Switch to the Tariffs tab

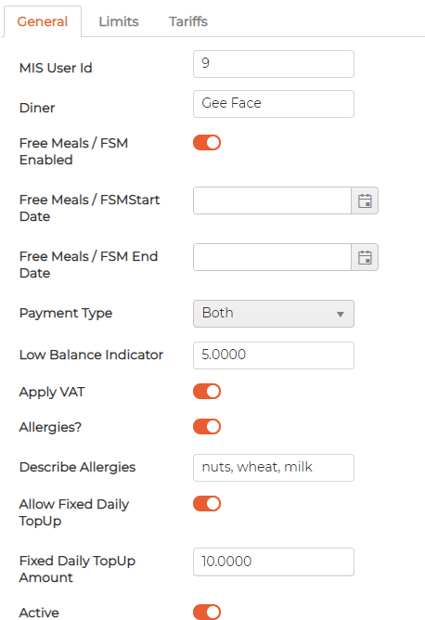pyautogui.click(x=188, y=21)
